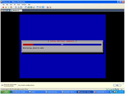The image size is (125, 94).
Task: Switch to Appliance view toolbar icon
Action: click(40, 7)
